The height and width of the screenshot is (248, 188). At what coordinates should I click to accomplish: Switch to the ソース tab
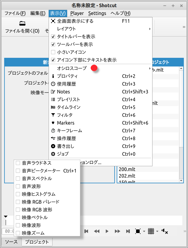(x=11, y=242)
